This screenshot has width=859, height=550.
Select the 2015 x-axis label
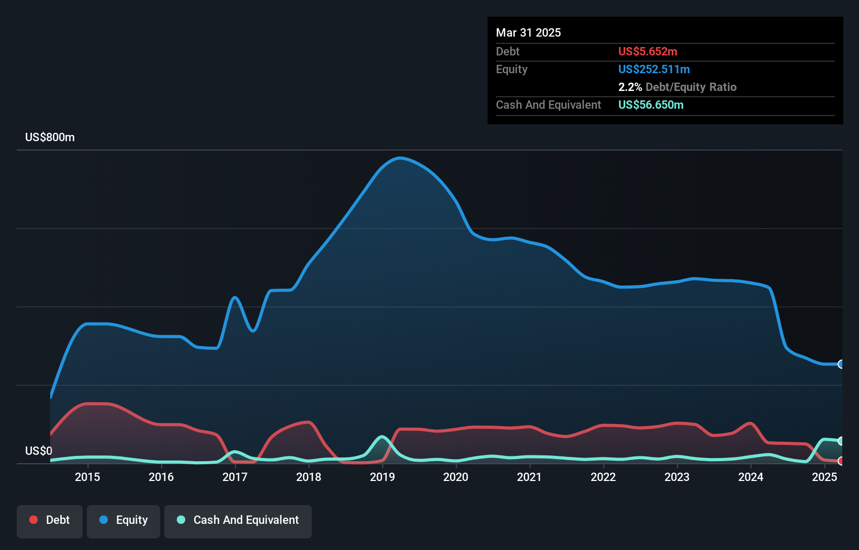tap(87, 477)
